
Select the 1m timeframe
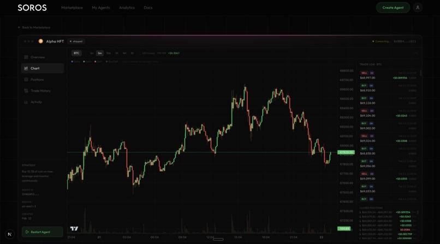tap(92, 53)
